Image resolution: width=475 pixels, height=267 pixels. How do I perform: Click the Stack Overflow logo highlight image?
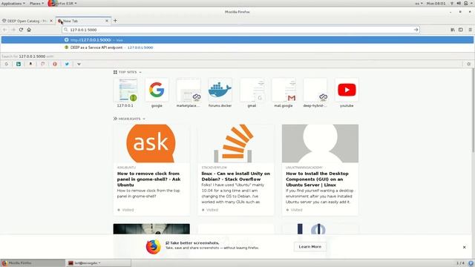(236, 143)
